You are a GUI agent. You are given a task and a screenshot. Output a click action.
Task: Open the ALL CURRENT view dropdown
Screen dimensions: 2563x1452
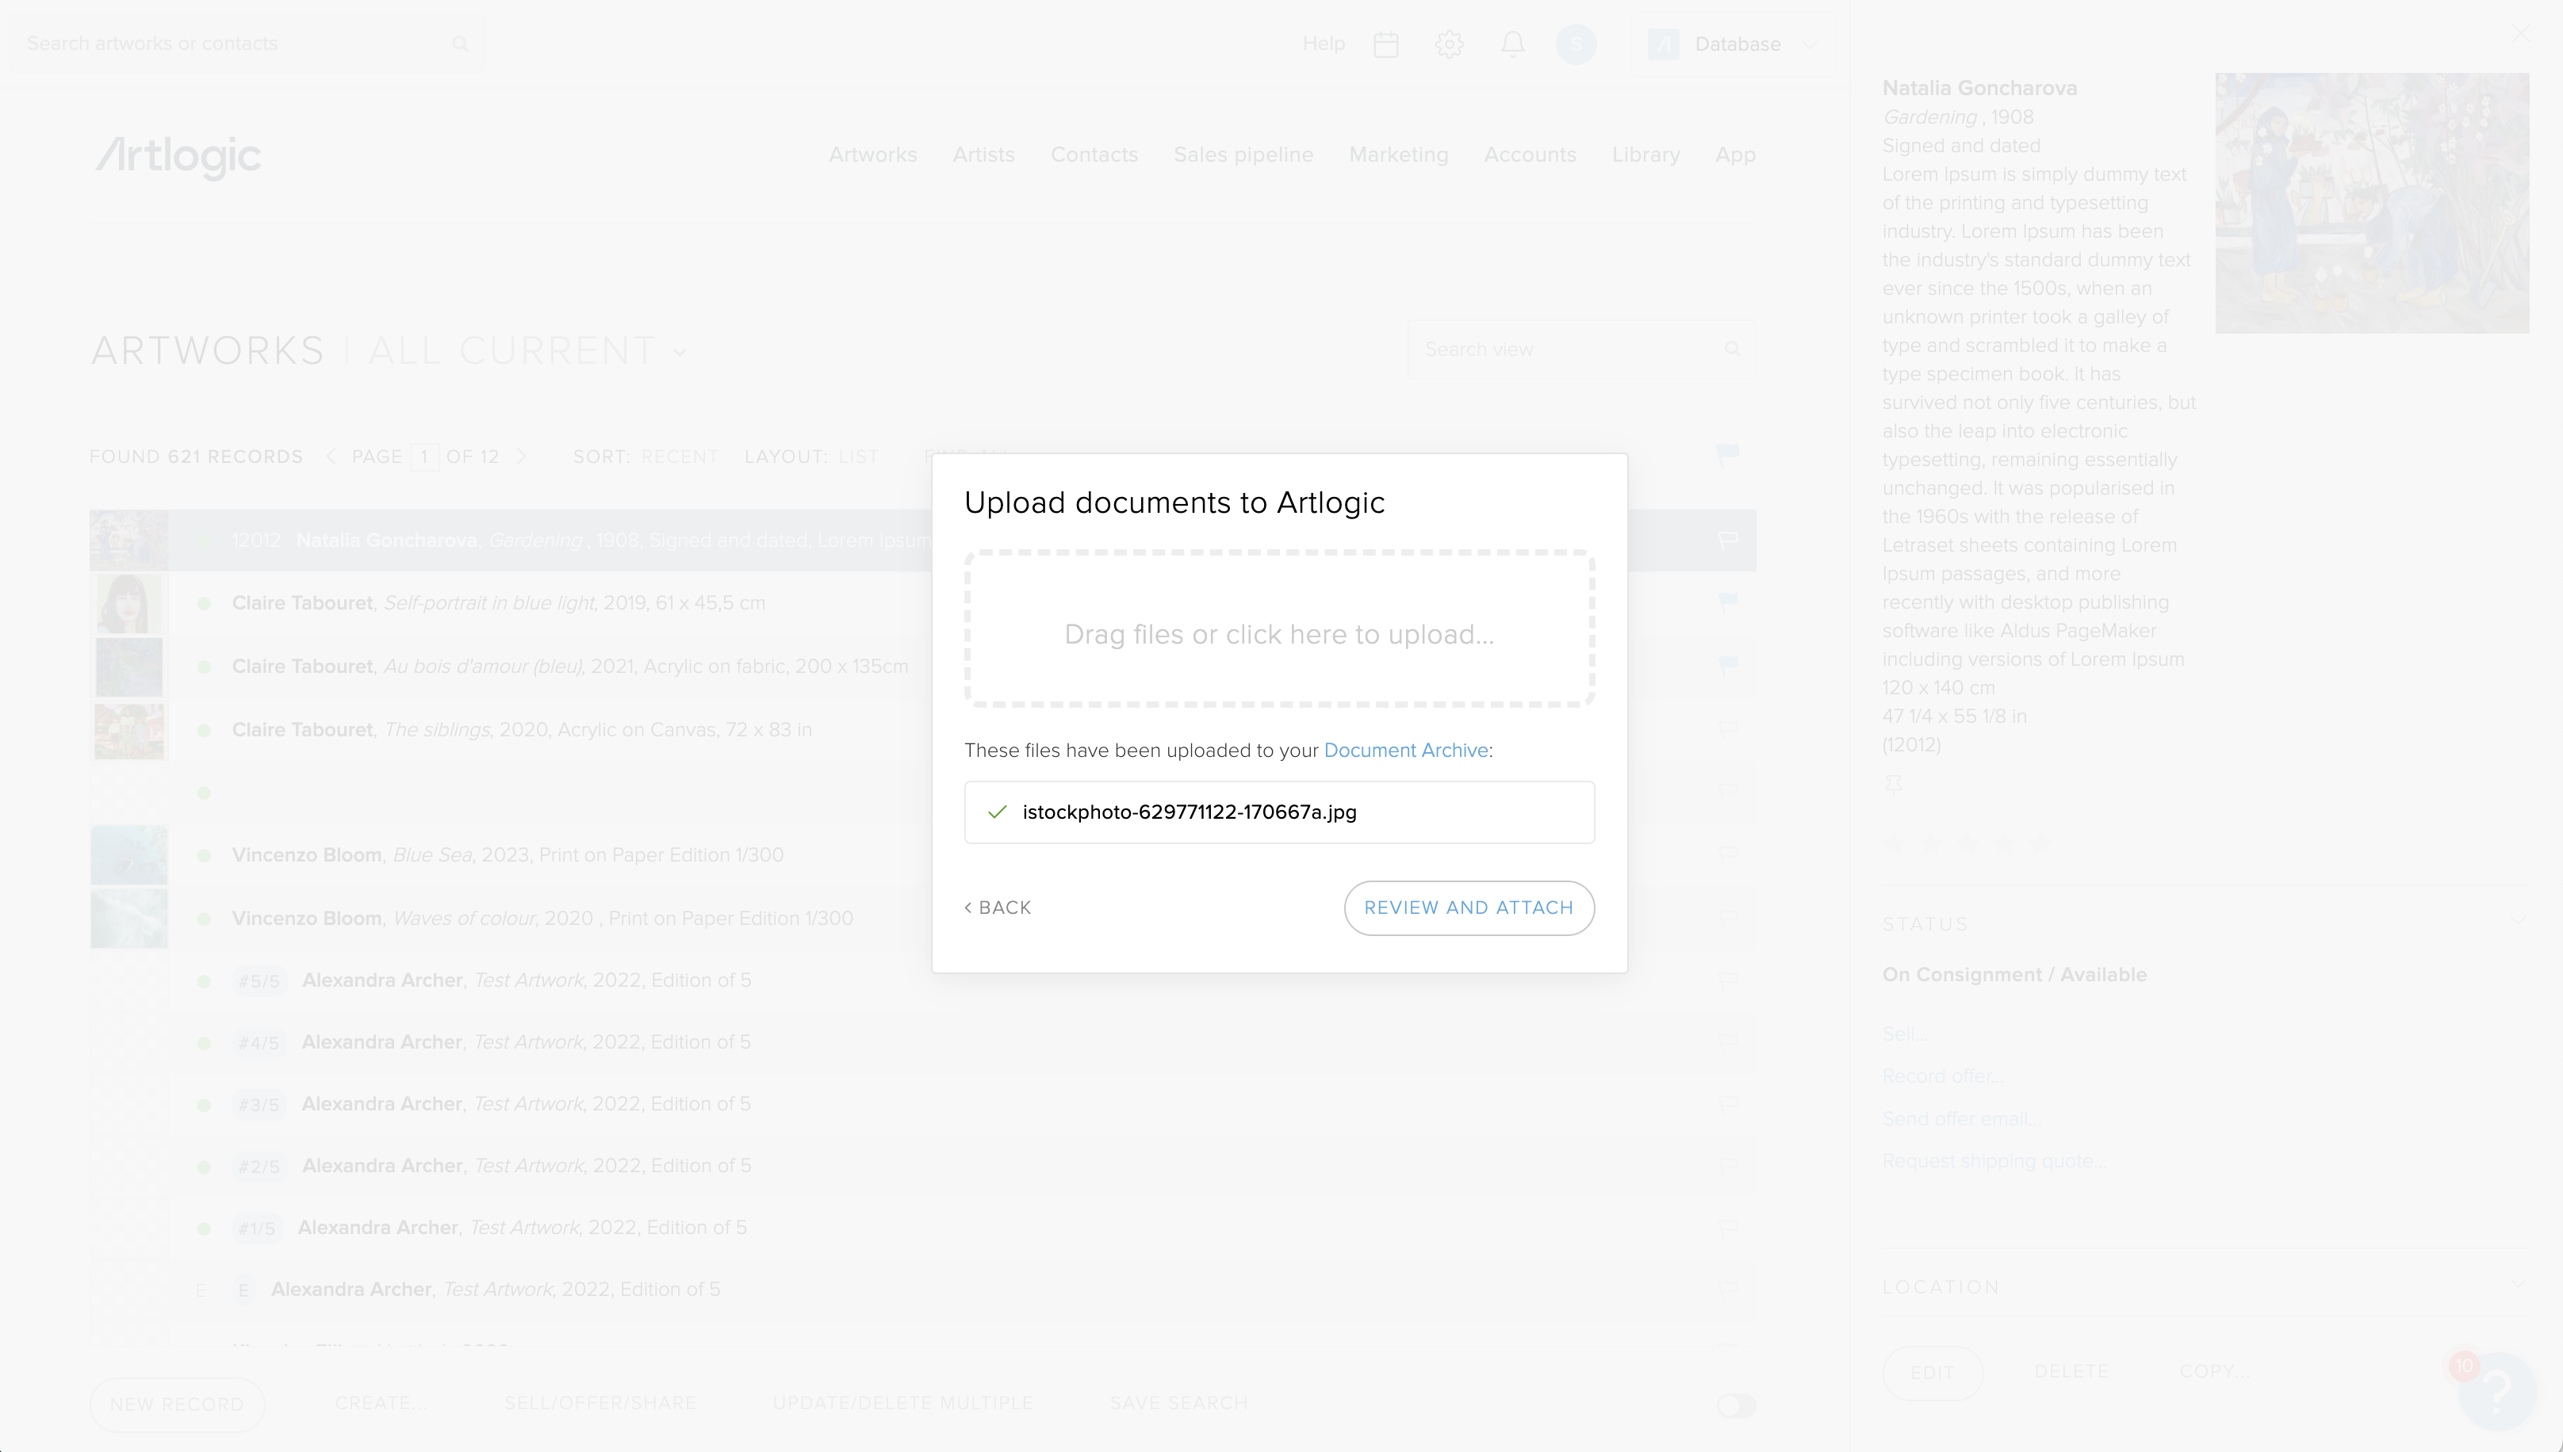coord(680,352)
